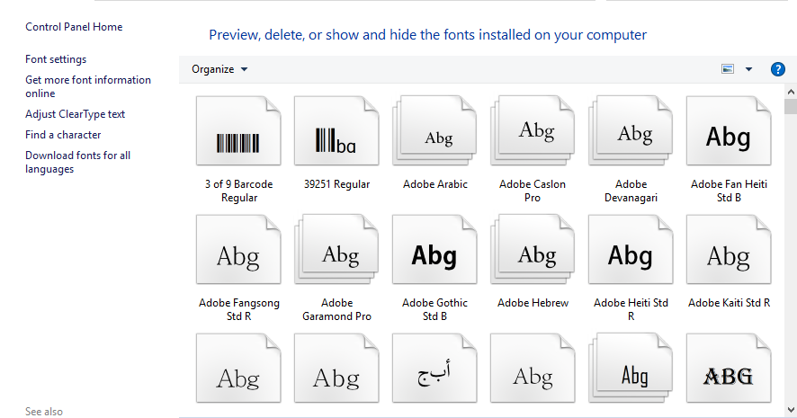The height and width of the screenshot is (418, 797).
Task: Click the 'Adobe Caslon Pro' label
Action: pyautogui.click(x=533, y=191)
